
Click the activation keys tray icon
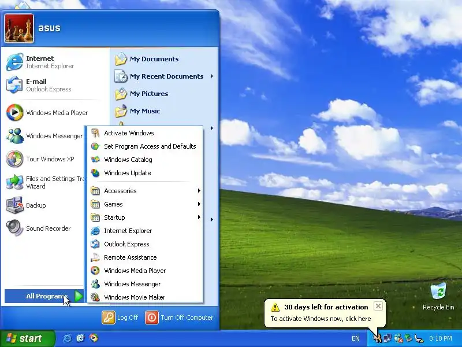(378, 338)
